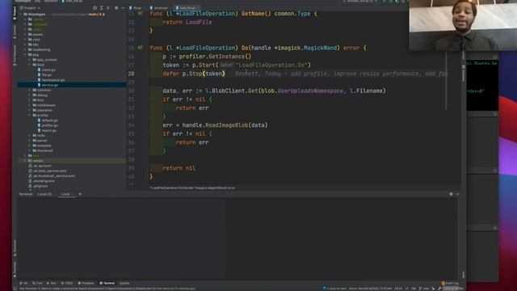This screenshot has height=291, width=517.
Task: Minimize the terminal panel
Action: tap(457, 194)
